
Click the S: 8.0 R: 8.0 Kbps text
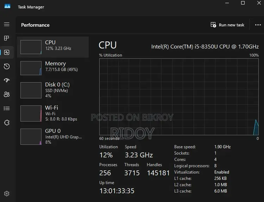[x=61, y=119]
